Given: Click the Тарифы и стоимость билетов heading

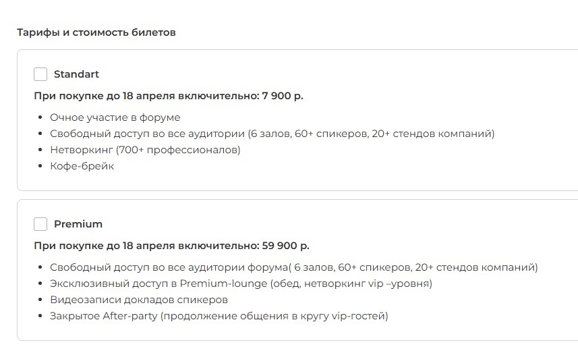Looking at the screenshot, I should [96, 32].
